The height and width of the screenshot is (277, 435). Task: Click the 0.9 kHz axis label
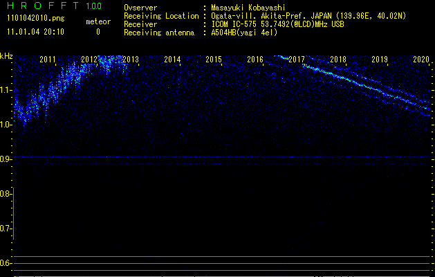point(5,159)
